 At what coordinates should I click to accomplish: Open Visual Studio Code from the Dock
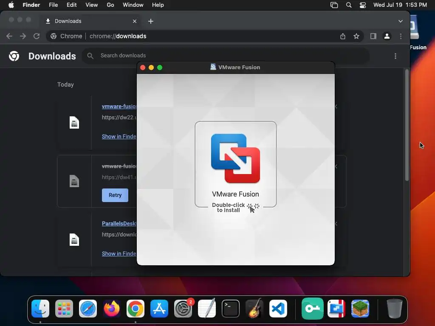(278, 309)
